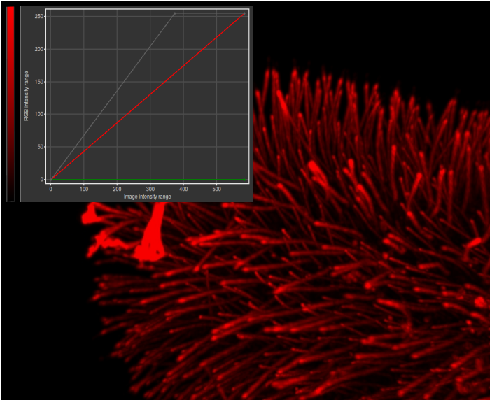Click the red color gradient bar
The height and width of the screenshot is (400, 490).
point(10,104)
